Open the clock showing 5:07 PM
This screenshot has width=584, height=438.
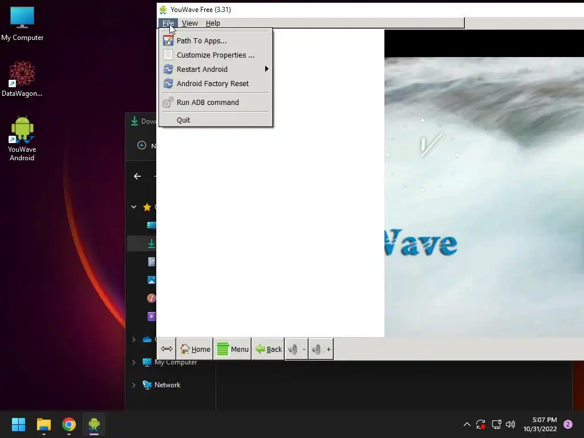pos(540,424)
